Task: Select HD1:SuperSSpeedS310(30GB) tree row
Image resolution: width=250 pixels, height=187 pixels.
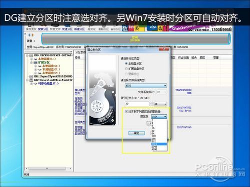Action: (53, 76)
